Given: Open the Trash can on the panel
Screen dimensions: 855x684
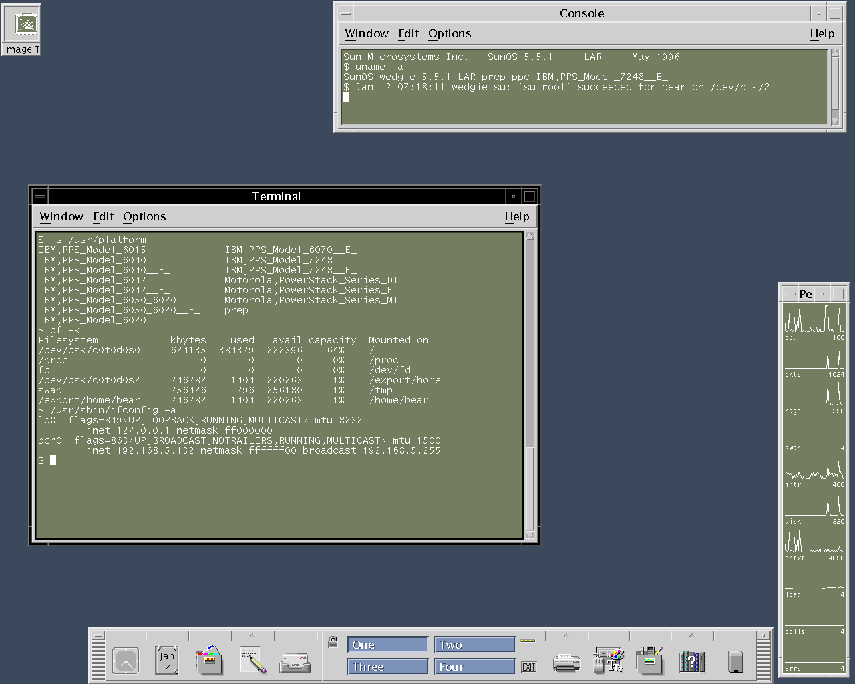Looking at the screenshot, I should [735, 661].
